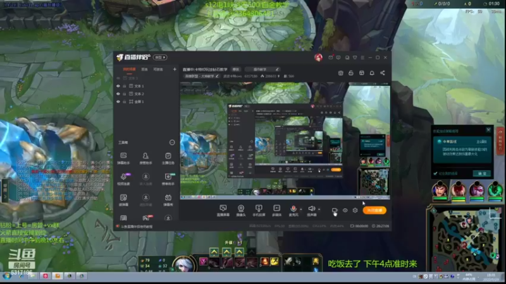Hide the 文本 1 source layer
Image resolution: width=506 pixels, height=284 pixels.
coord(118,86)
